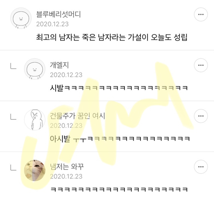Open more options for 개엘지's reply

201,65
